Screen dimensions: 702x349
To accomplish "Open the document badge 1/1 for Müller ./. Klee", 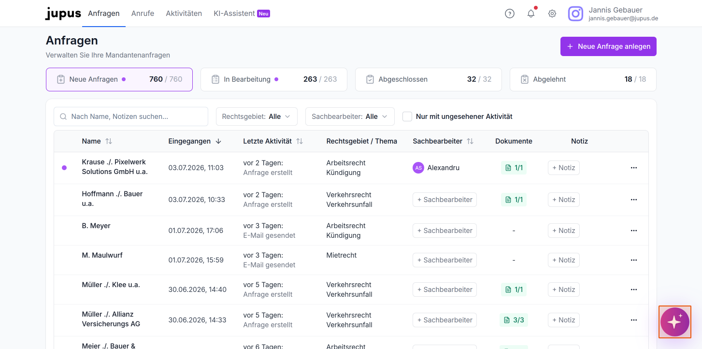I will (x=514, y=290).
